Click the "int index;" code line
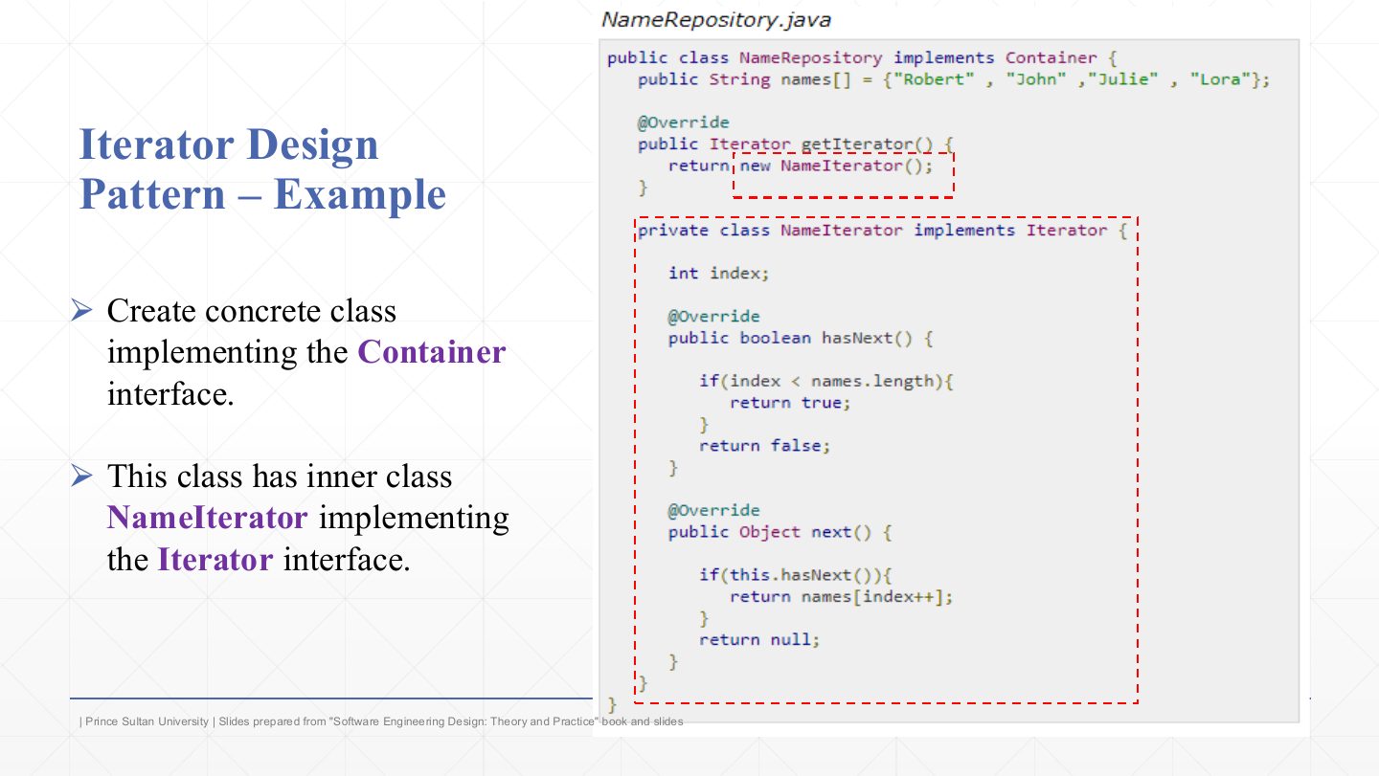The width and height of the screenshot is (1379, 776). [x=718, y=274]
